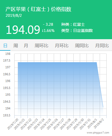Click the header date 2019/8/2
The image size is (112, 136).
point(14,15)
